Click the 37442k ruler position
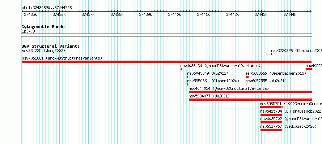This screenshot has height=144, width=322. pos(233,14)
